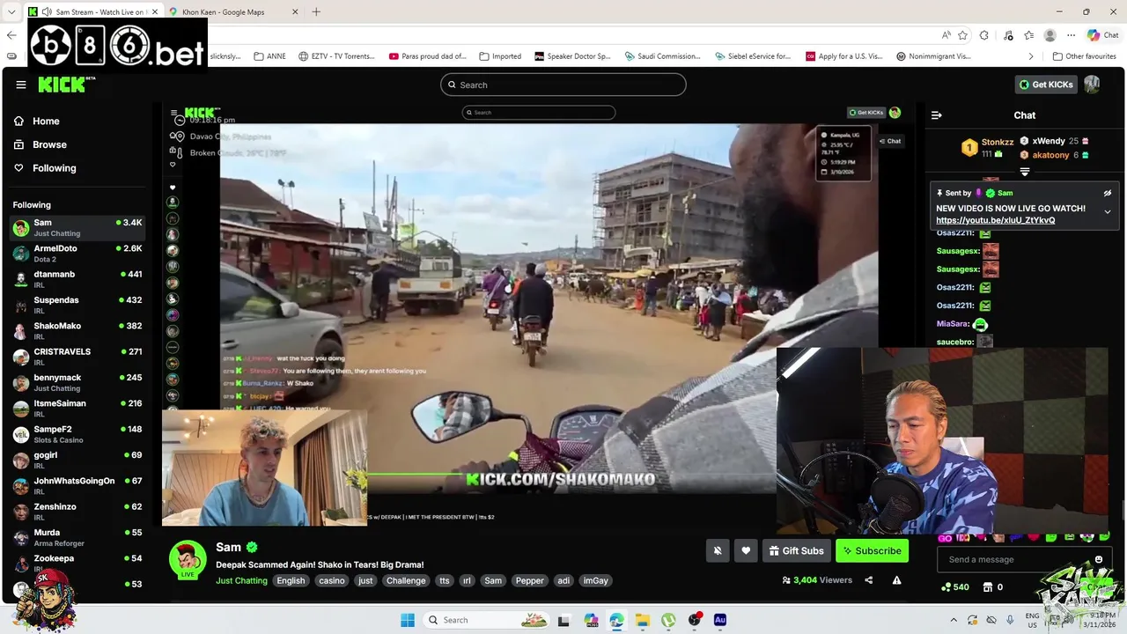Screen dimensions: 1127x634
Task: Toggle stream notifications bell
Action: (x=718, y=550)
